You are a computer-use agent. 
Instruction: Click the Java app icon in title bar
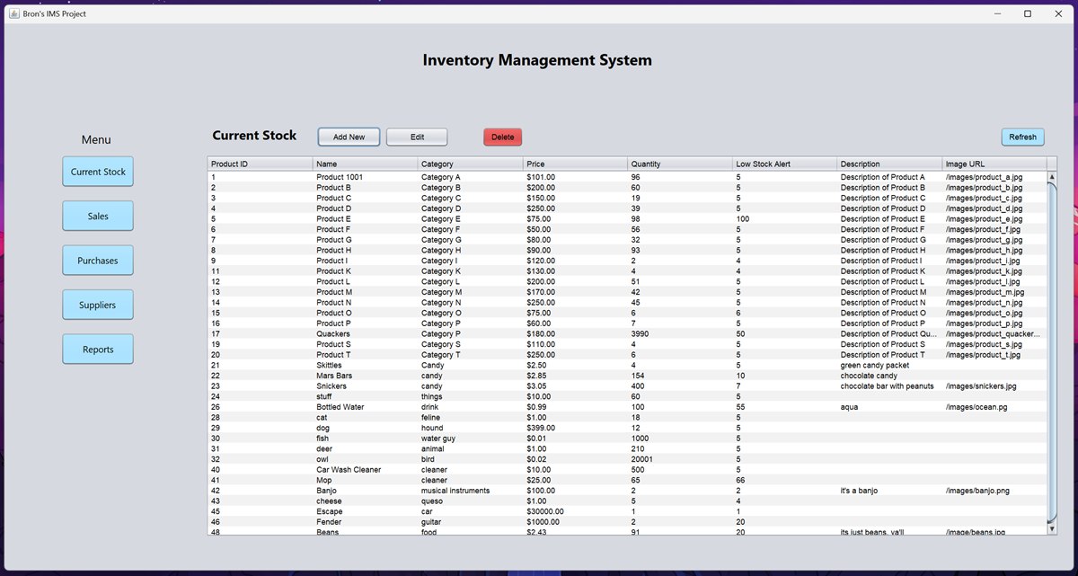coord(13,13)
